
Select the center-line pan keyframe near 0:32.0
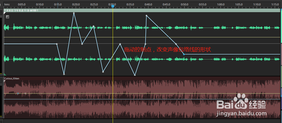click(120, 44)
